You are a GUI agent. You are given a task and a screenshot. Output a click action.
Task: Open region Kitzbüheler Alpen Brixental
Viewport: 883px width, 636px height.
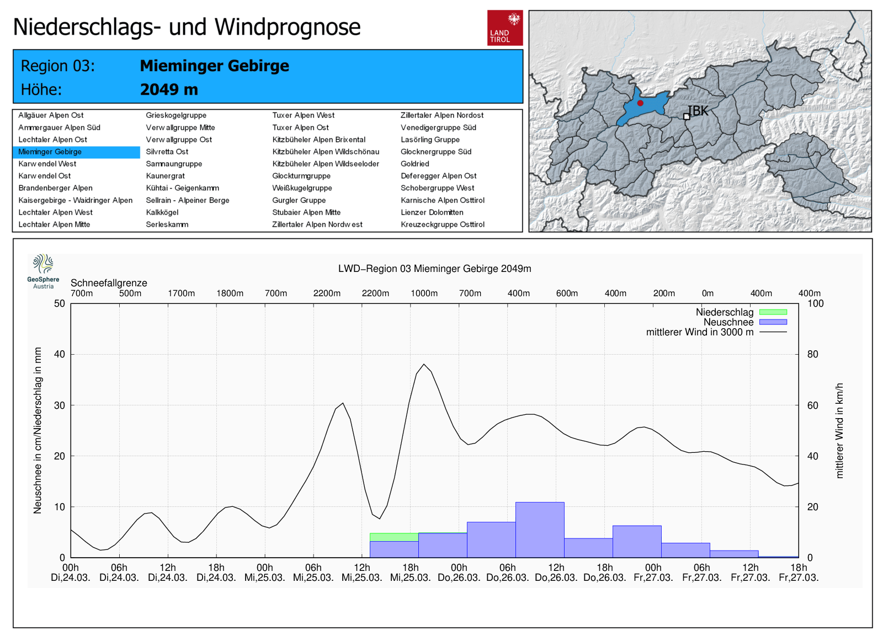[x=319, y=140]
